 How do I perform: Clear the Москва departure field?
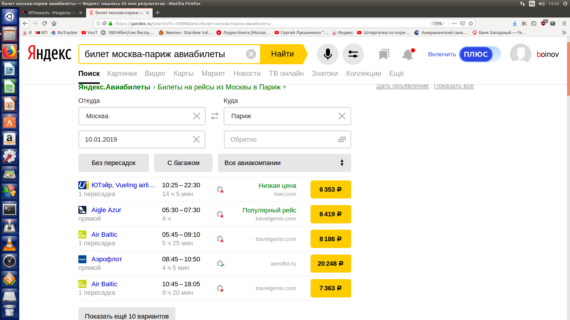tap(197, 116)
